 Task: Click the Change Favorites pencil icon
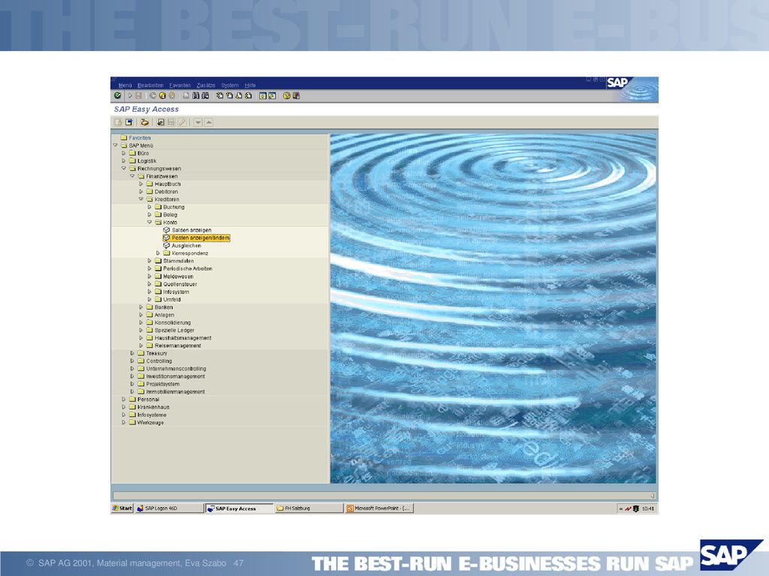(x=182, y=122)
